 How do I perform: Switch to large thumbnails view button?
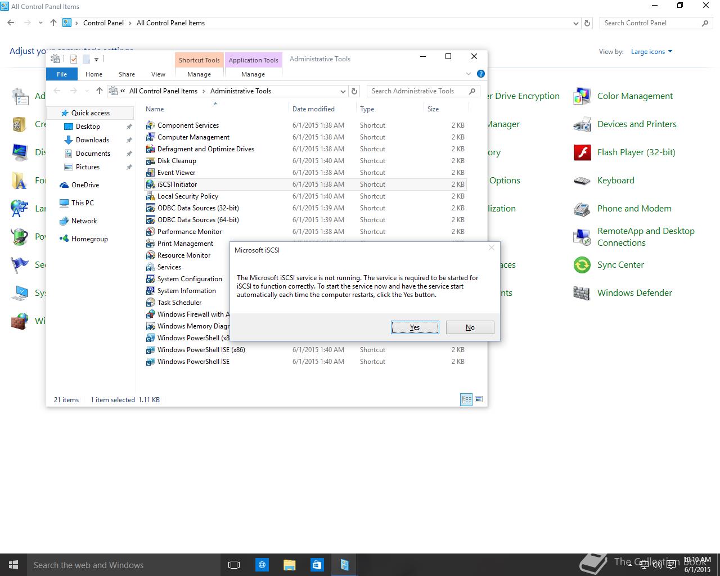click(x=479, y=399)
